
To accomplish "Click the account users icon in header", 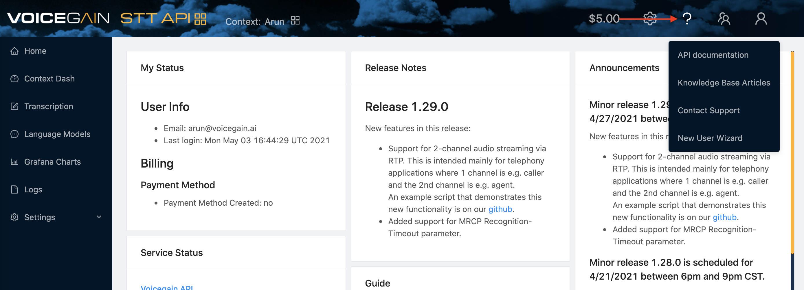I will tap(724, 19).
